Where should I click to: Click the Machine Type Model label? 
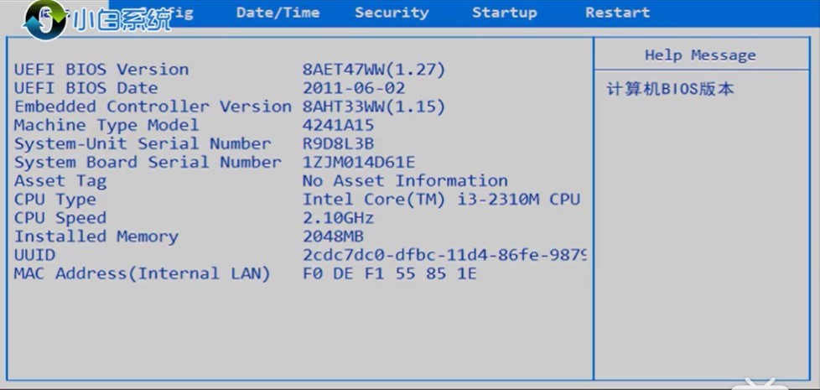(106, 126)
